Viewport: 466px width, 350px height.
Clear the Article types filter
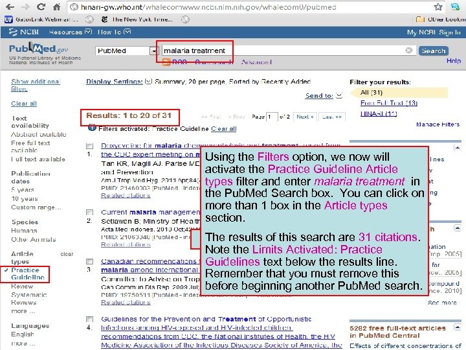pyautogui.click(x=67, y=254)
